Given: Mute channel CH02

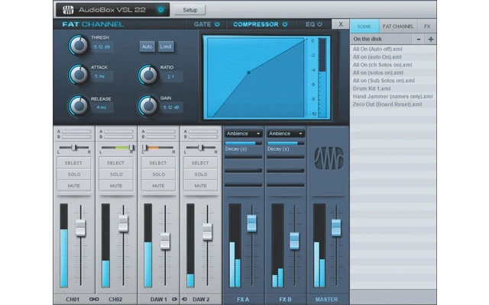Looking at the screenshot, I should point(116,185).
